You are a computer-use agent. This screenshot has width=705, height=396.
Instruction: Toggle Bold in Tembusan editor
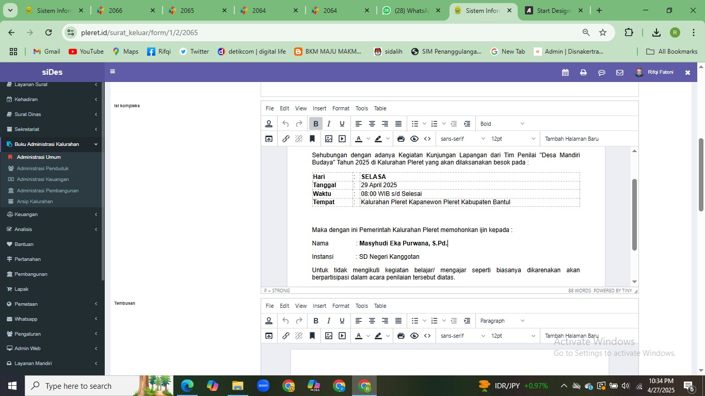(x=316, y=321)
